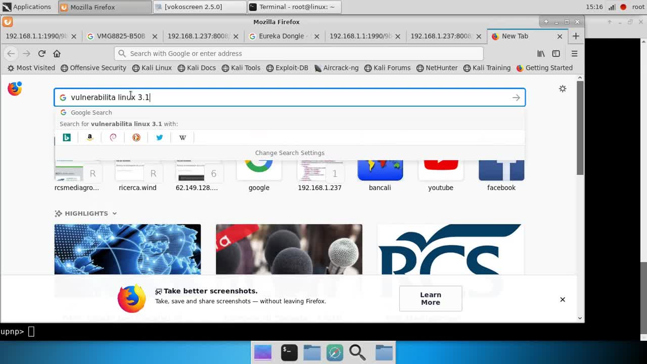Image resolution: width=647 pixels, height=364 pixels.
Task: Open the NetHunter bookmark
Action: point(437,68)
